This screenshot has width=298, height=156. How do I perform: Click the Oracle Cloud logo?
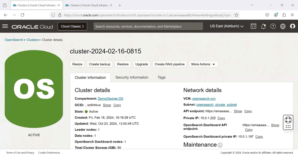[x=32, y=27]
